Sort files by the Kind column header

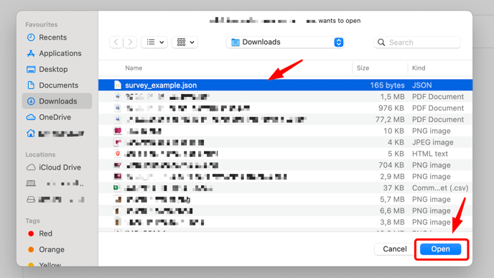coord(419,68)
